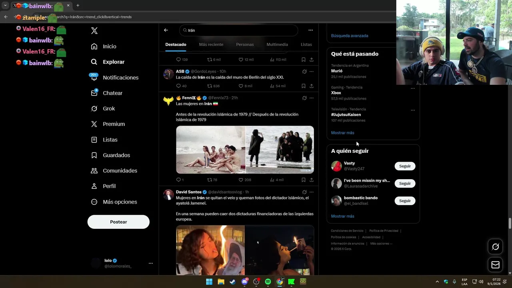Open floating Grok button

point(495,247)
